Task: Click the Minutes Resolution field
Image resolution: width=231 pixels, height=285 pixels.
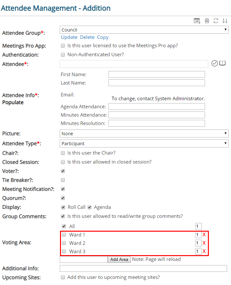Action: point(157,123)
